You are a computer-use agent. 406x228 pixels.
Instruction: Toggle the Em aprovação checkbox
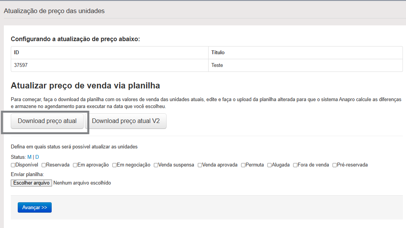tap(75, 165)
